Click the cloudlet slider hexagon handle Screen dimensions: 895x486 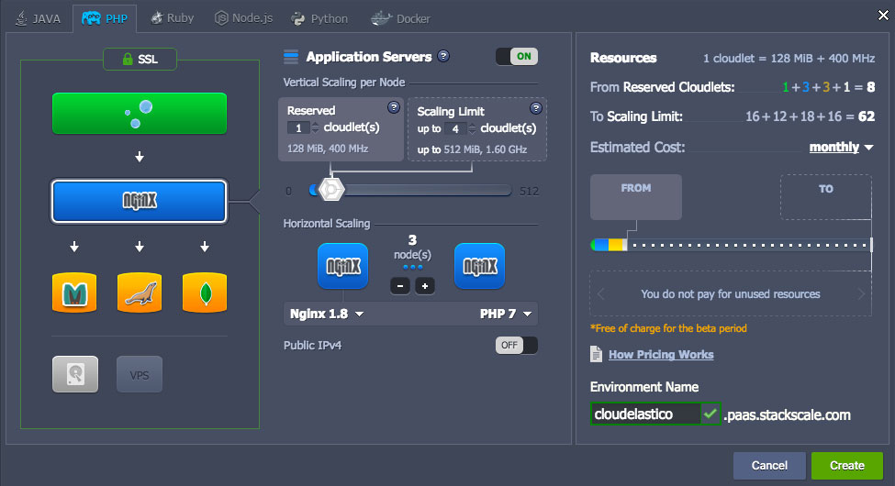tap(331, 190)
